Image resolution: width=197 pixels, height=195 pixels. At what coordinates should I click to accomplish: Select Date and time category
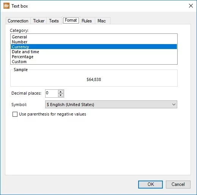[x=94, y=52]
